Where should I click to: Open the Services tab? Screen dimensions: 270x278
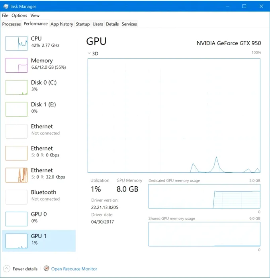129,24
